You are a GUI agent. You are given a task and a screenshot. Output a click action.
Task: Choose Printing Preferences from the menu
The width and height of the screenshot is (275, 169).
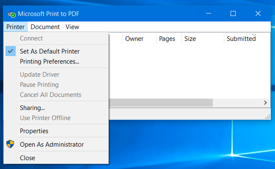point(49,61)
